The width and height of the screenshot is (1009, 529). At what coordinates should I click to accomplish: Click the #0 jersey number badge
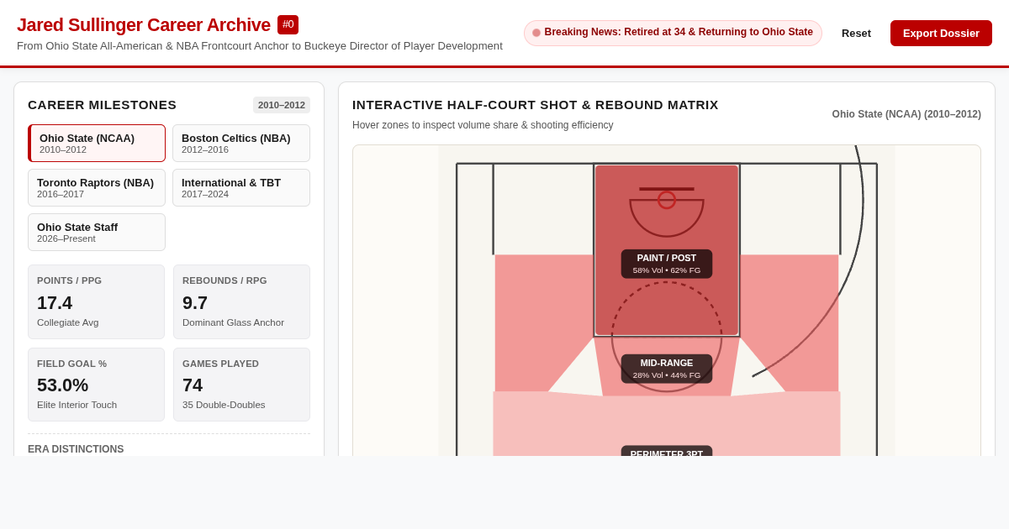pyautogui.click(x=288, y=24)
